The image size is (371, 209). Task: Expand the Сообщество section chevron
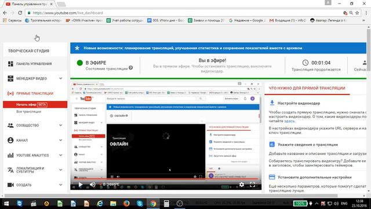[x=61, y=125]
